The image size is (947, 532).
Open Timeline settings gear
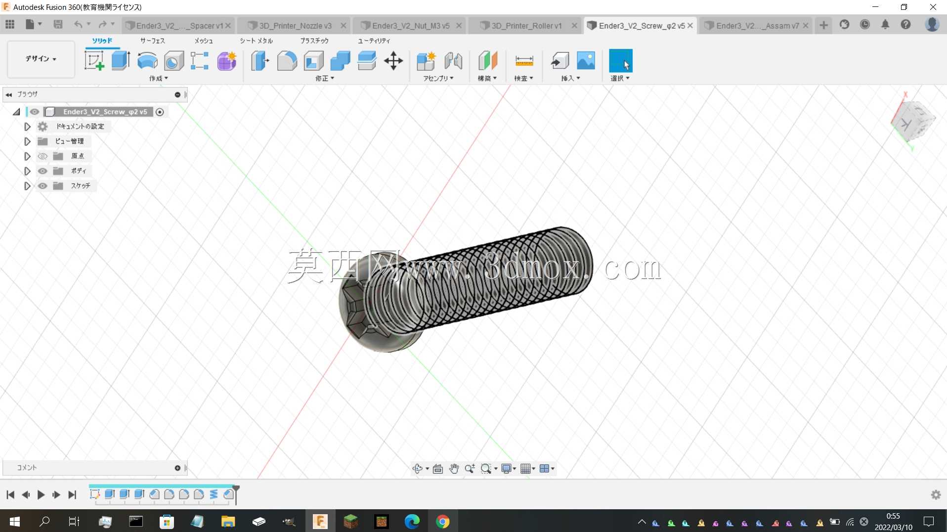click(936, 495)
